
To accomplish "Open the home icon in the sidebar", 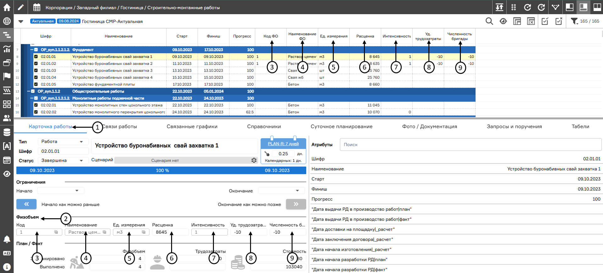I will coord(7,7).
